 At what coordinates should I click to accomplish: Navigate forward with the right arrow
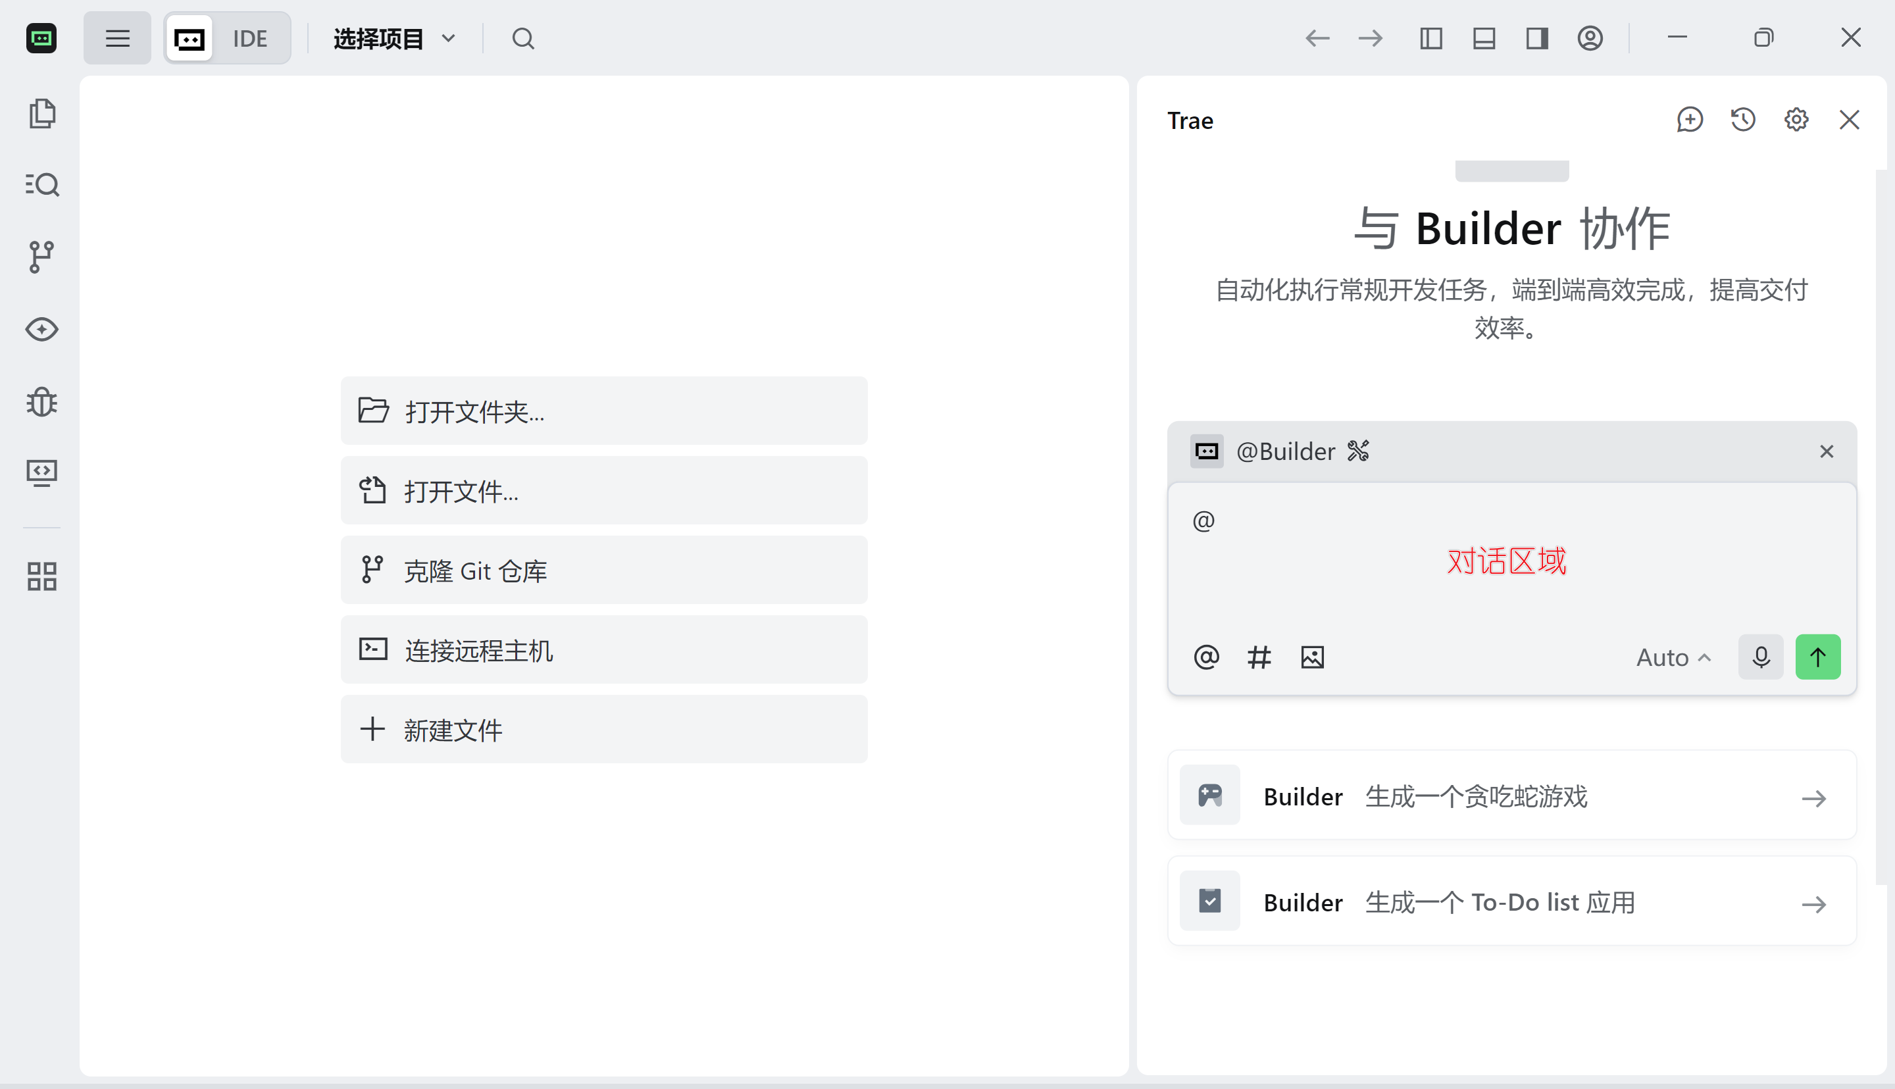(1371, 38)
